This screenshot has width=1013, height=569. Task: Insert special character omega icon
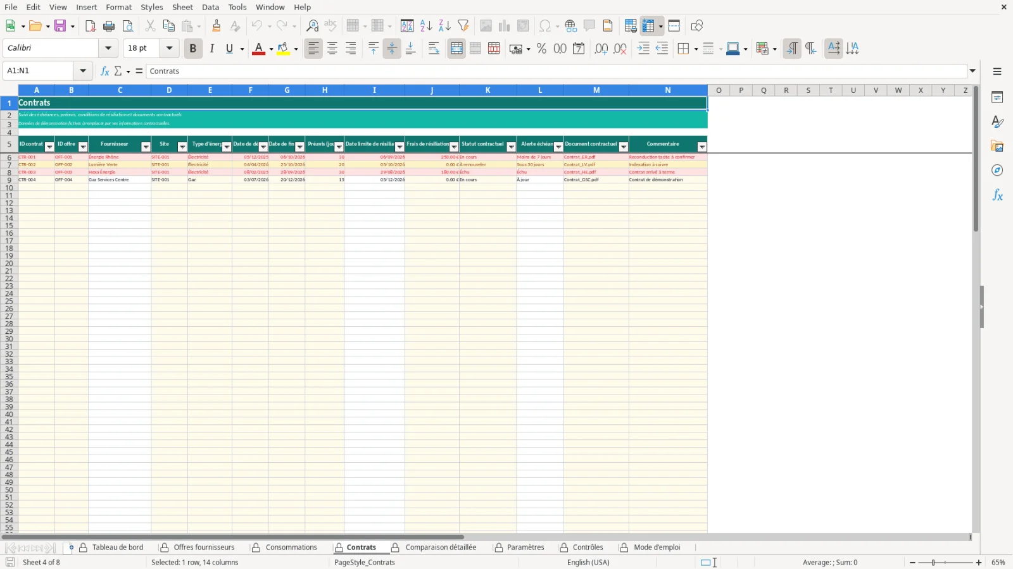pyautogui.click(x=544, y=26)
